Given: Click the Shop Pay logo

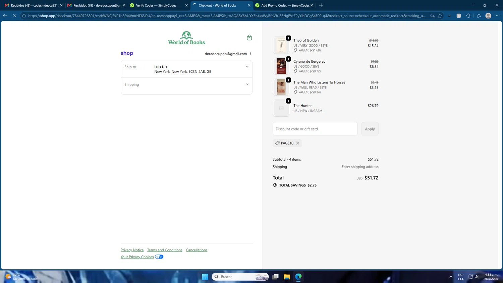Looking at the screenshot, I should point(127,53).
